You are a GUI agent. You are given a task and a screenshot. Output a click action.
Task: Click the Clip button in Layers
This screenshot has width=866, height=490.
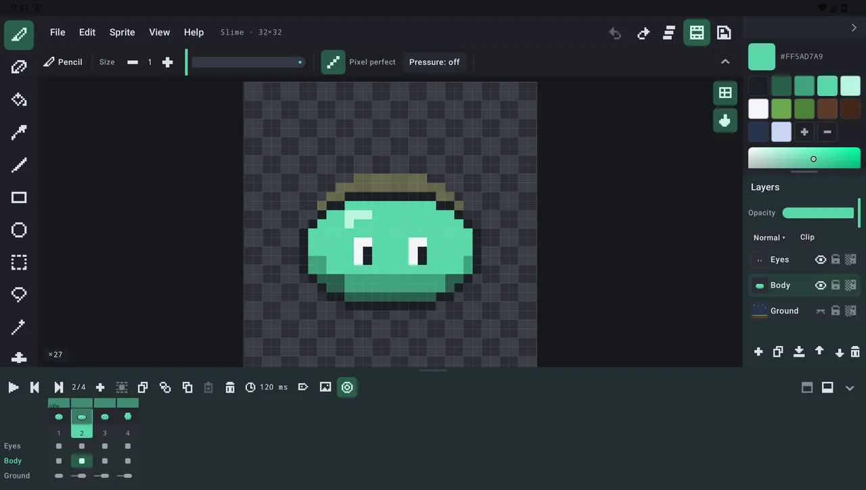(x=807, y=237)
